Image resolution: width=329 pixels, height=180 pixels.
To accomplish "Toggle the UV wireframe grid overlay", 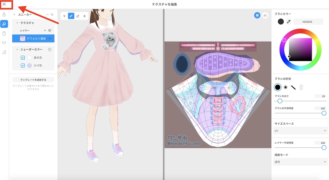I will [257, 15].
